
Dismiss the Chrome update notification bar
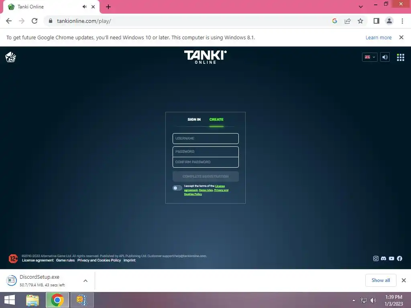401,37
